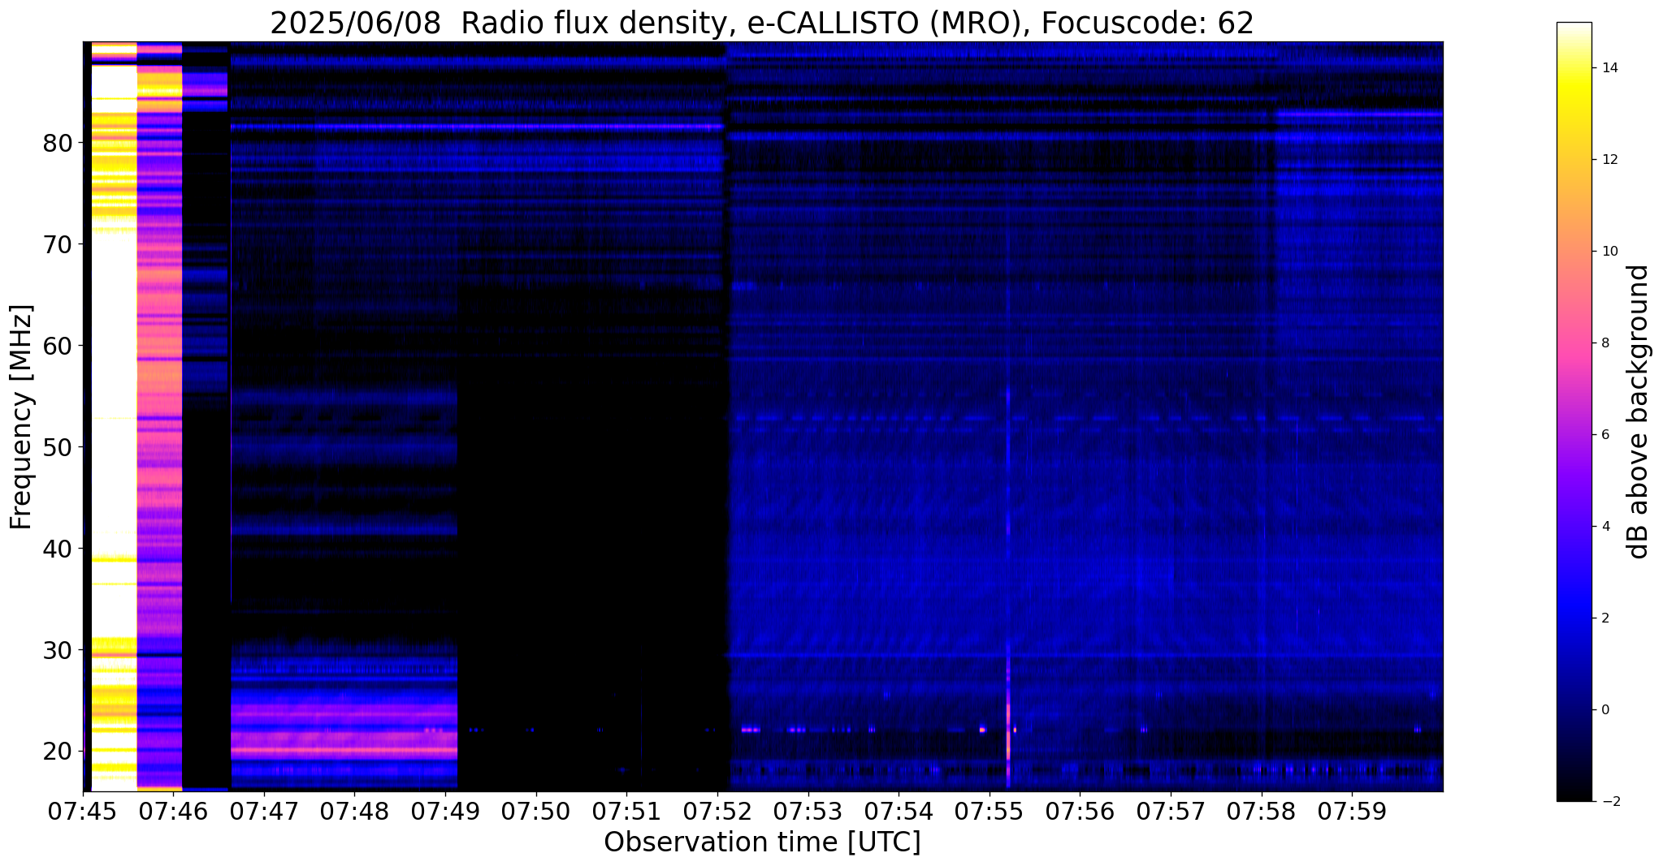
Task: Click the 07:54 time tick label
Action: tap(899, 812)
